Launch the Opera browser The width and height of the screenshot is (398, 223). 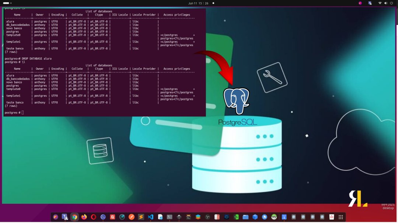pyautogui.click(x=93, y=217)
